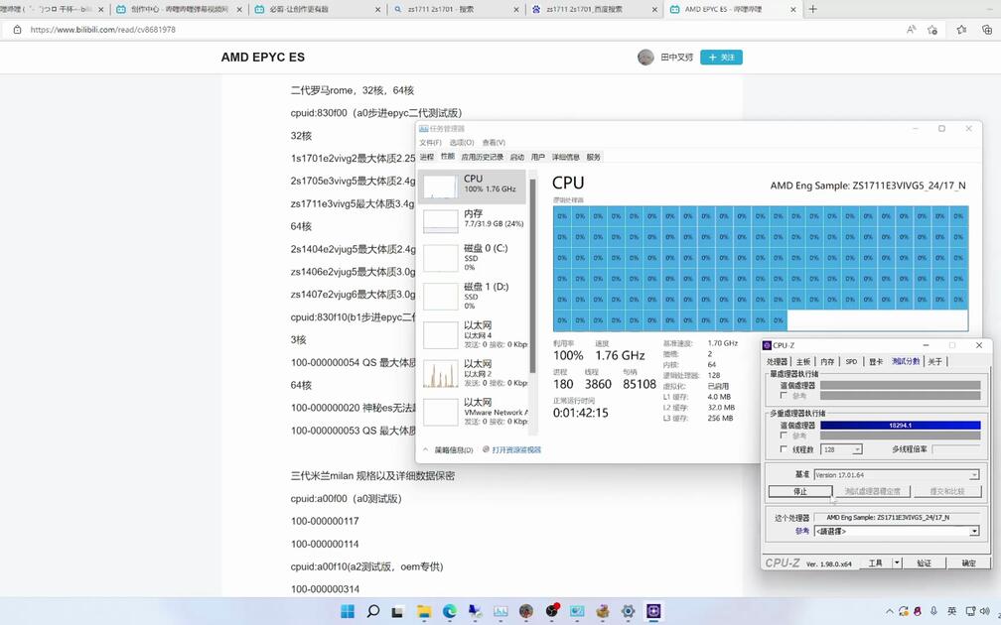Open 工具 dropdown arrow in CPU-Z

[897, 563]
